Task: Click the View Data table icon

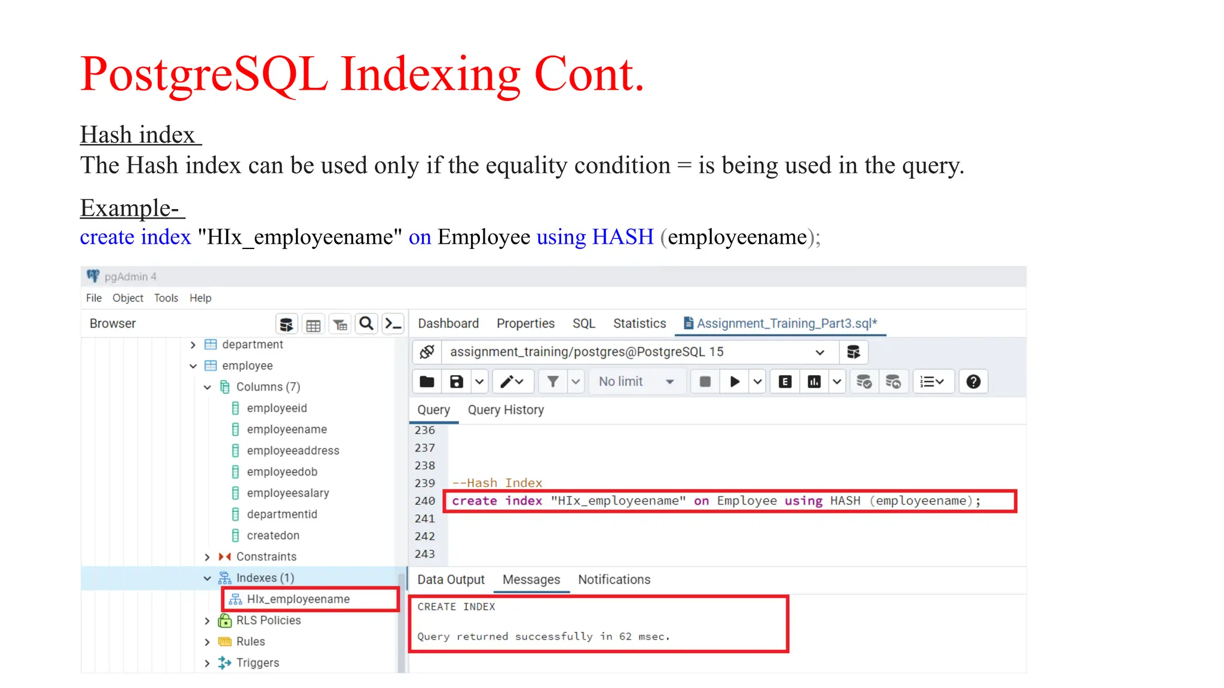Action: click(313, 324)
